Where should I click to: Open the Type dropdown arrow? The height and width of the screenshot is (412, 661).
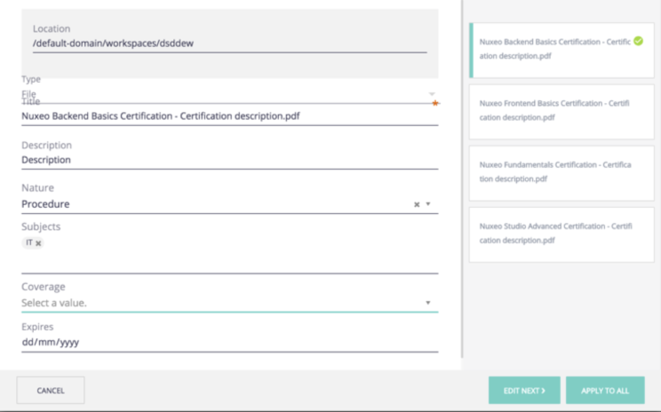click(432, 93)
